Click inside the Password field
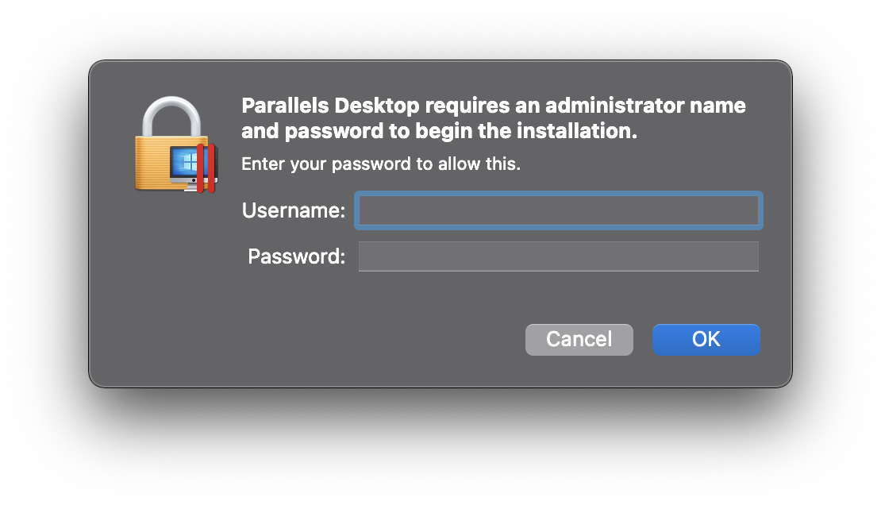881x505 pixels. point(559,256)
